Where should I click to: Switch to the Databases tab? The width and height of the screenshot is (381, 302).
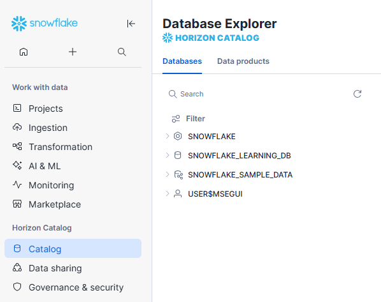[182, 61]
